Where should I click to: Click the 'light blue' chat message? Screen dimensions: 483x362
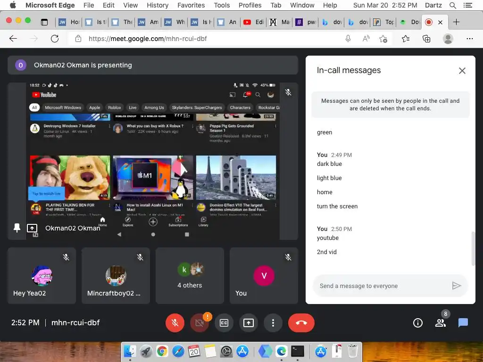pos(329,178)
